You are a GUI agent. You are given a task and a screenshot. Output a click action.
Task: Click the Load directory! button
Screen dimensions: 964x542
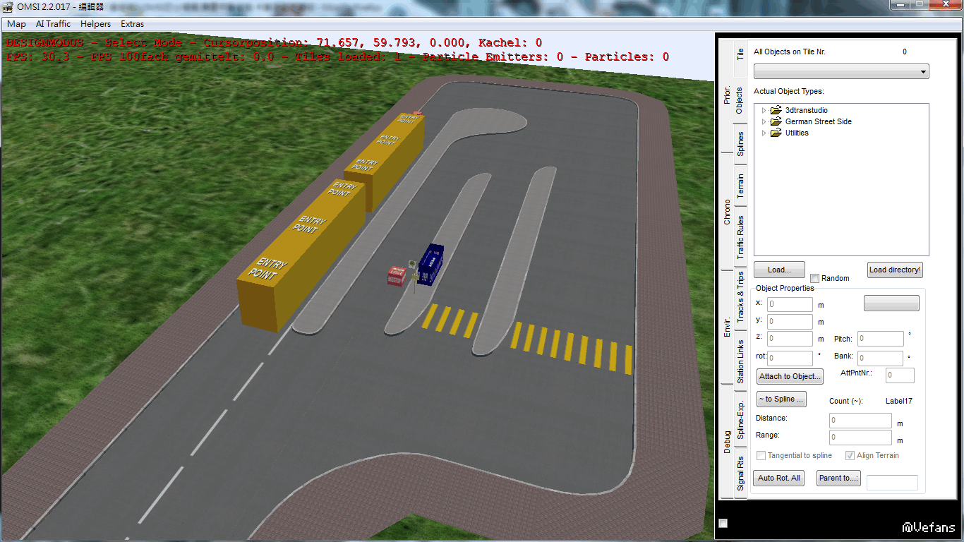tap(895, 270)
